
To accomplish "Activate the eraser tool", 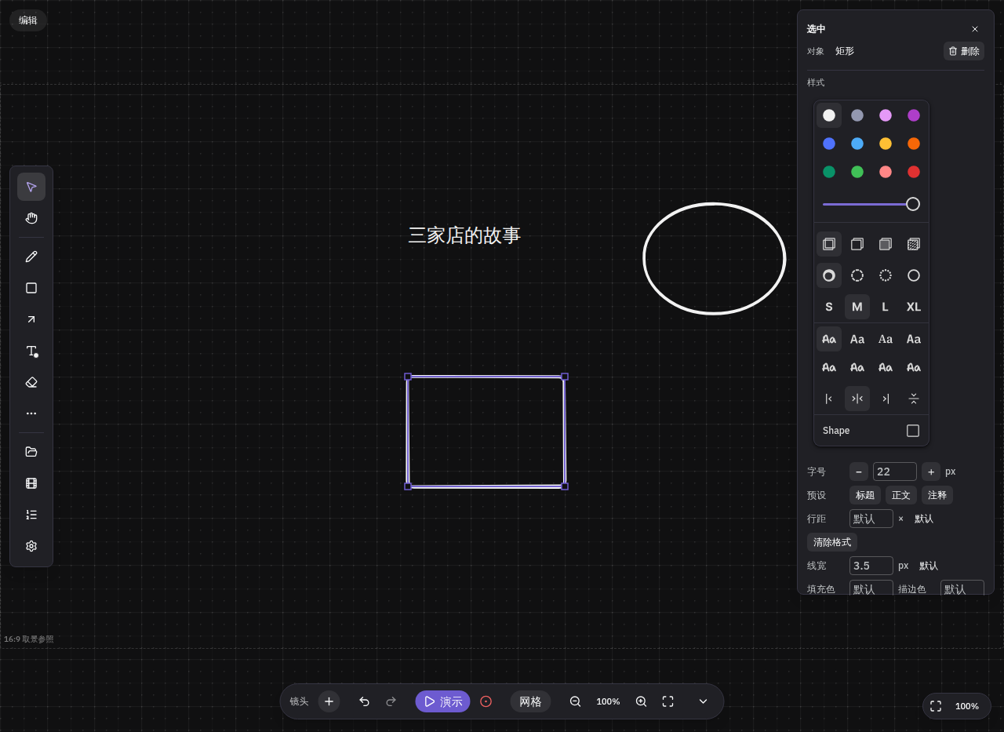I will (x=31, y=382).
